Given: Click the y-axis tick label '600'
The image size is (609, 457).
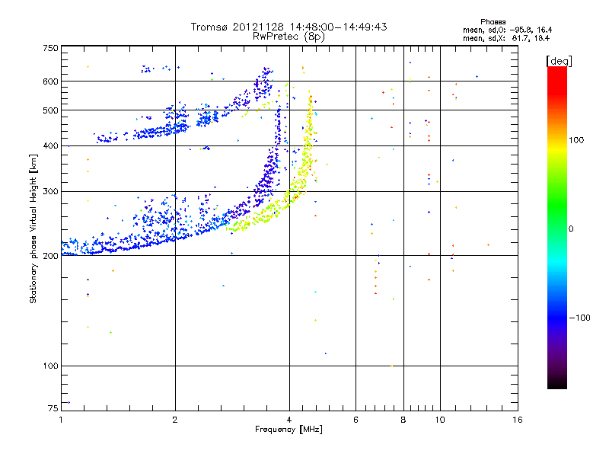Looking at the screenshot, I should tap(51, 81).
